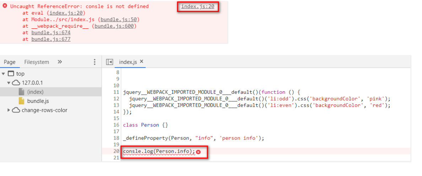The image size is (422, 176).
Task: Click the error marker on line 20
Action: (198, 152)
